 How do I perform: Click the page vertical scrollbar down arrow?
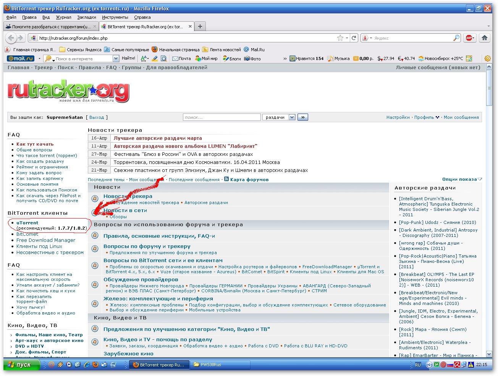pos(489,354)
